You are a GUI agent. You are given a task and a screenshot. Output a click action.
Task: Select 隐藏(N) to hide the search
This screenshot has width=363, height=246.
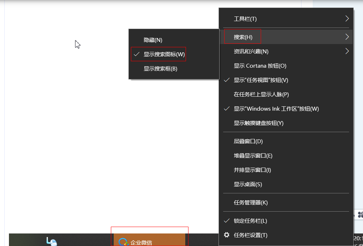pyautogui.click(x=153, y=40)
